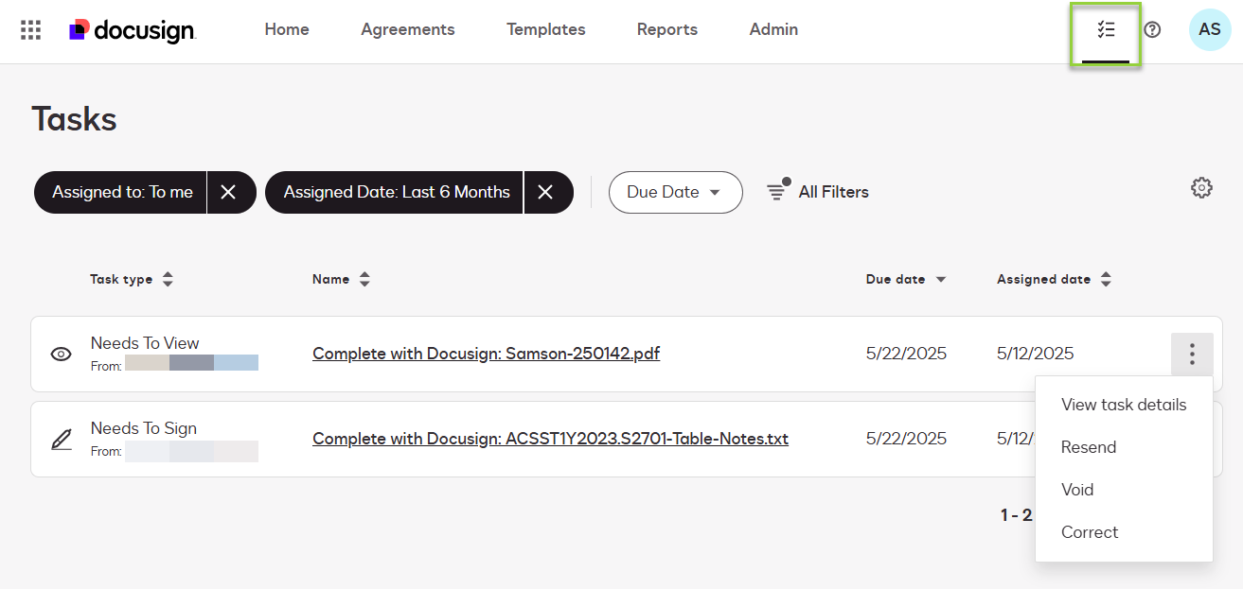
Task: Expand the Due Date filter dropdown
Action: pyautogui.click(x=674, y=193)
